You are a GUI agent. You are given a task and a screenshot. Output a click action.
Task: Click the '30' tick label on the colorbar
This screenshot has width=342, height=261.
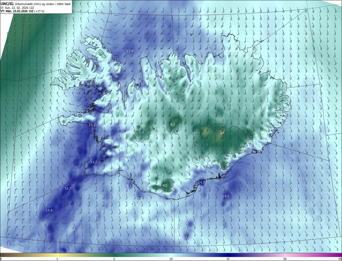tap(285, 259)
